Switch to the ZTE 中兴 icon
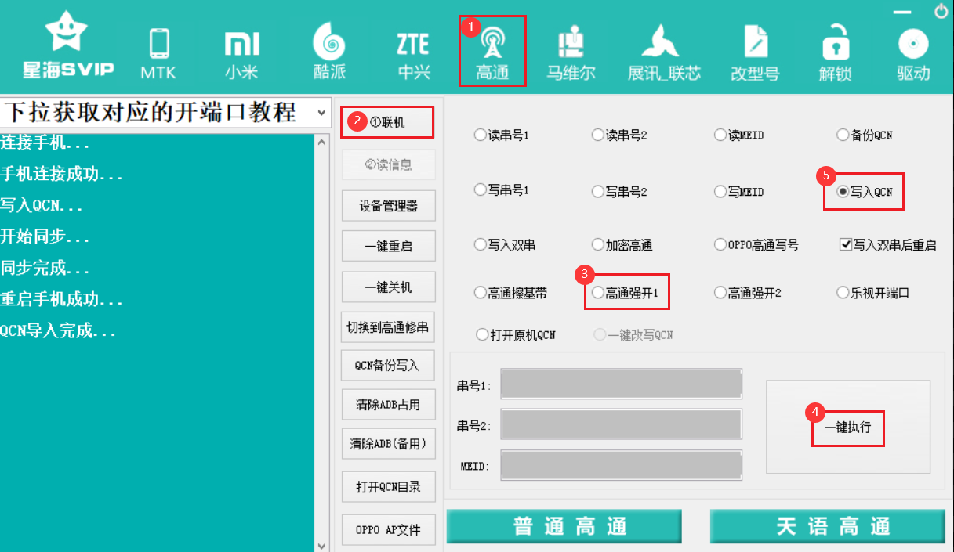Viewport: 954px width, 552px height. tap(414, 54)
